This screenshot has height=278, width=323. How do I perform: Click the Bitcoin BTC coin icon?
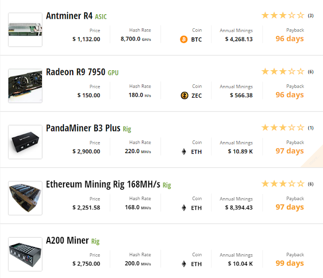tap(184, 39)
